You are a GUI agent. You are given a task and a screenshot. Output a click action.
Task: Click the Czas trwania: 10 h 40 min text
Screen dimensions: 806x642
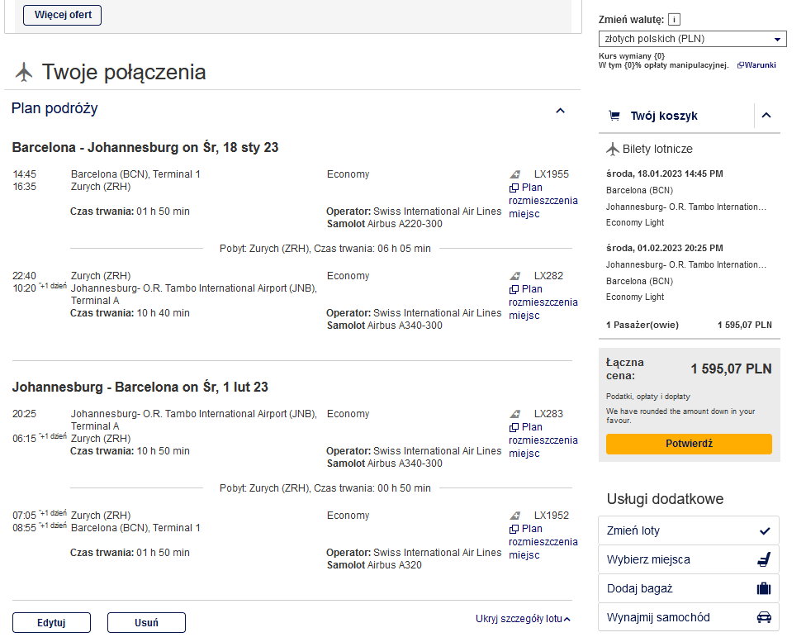click(x=130, y=313)
